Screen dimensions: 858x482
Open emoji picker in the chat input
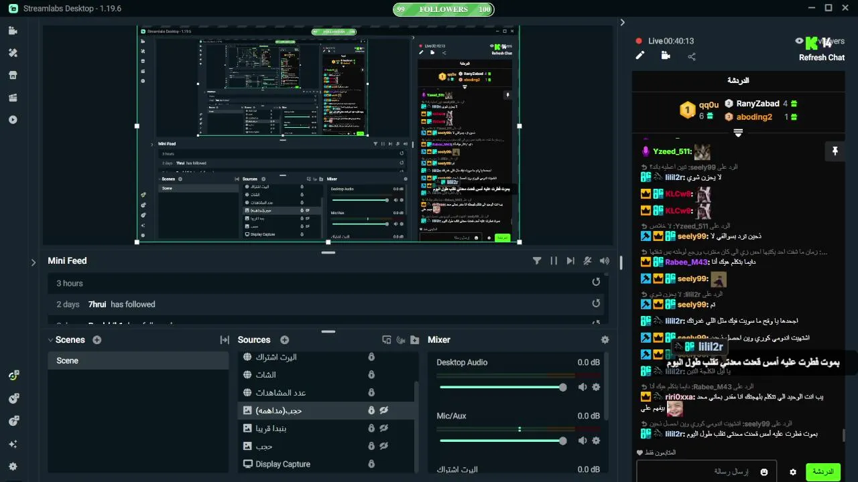[763, 472]
